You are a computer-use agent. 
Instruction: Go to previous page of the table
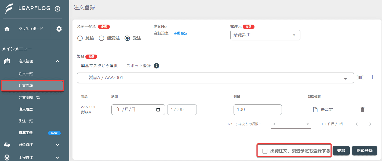[x=357, y=124]
